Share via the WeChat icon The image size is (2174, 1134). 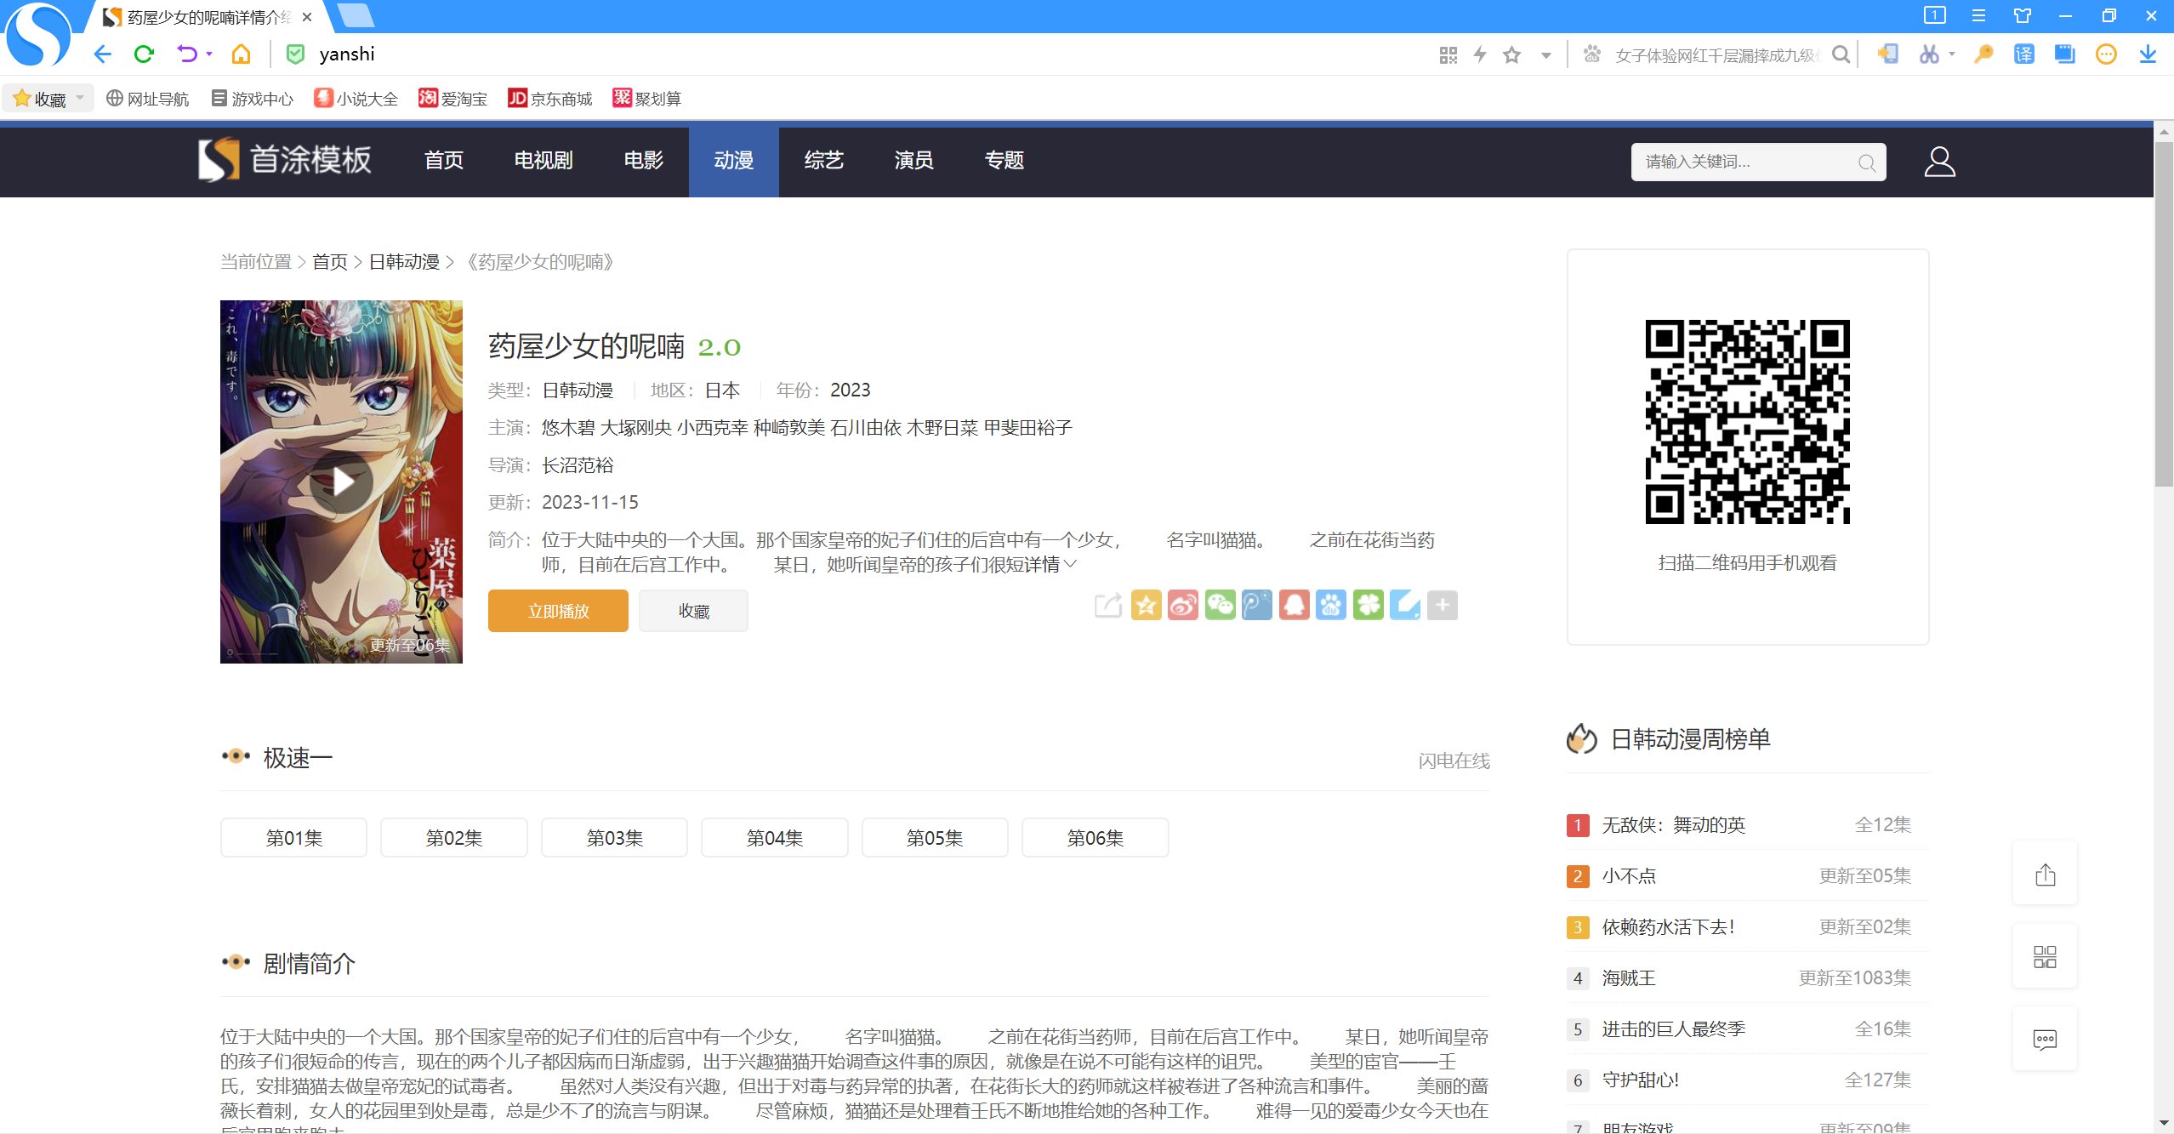(1220, 606)
